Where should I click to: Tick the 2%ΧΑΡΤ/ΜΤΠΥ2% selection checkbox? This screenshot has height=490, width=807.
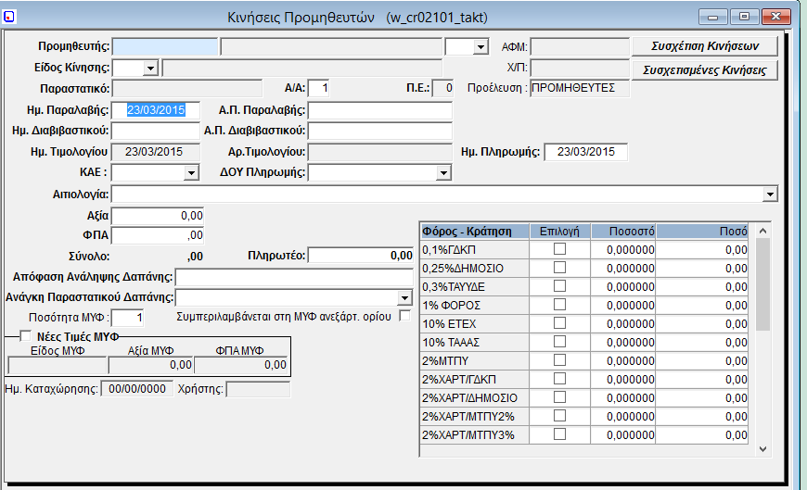tap(559, 416)
